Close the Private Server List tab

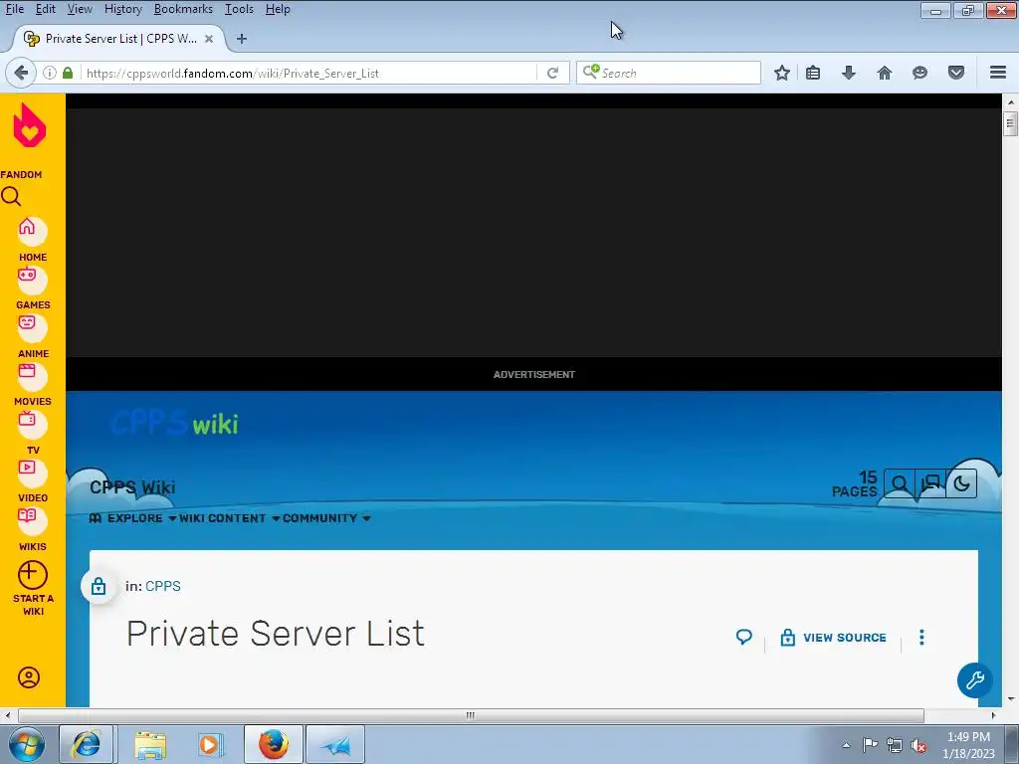pyautogui.click(x=209, y=39)
